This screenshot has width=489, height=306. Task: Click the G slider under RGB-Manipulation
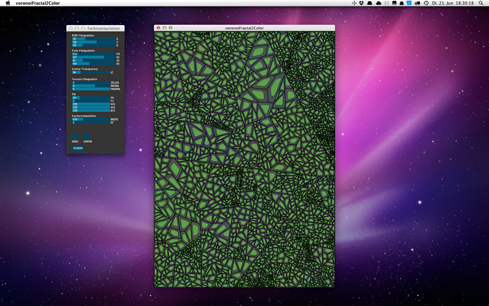tap(93, 42)
